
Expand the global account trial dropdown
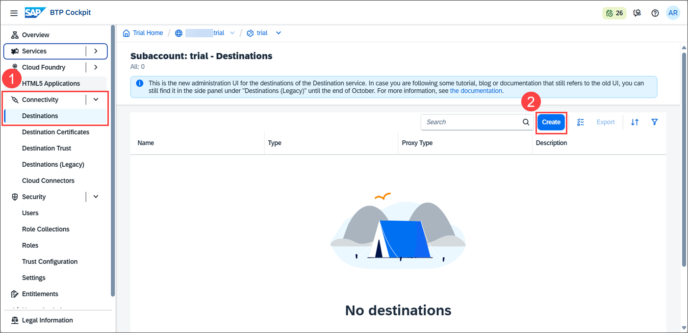(x=232, y=33)
